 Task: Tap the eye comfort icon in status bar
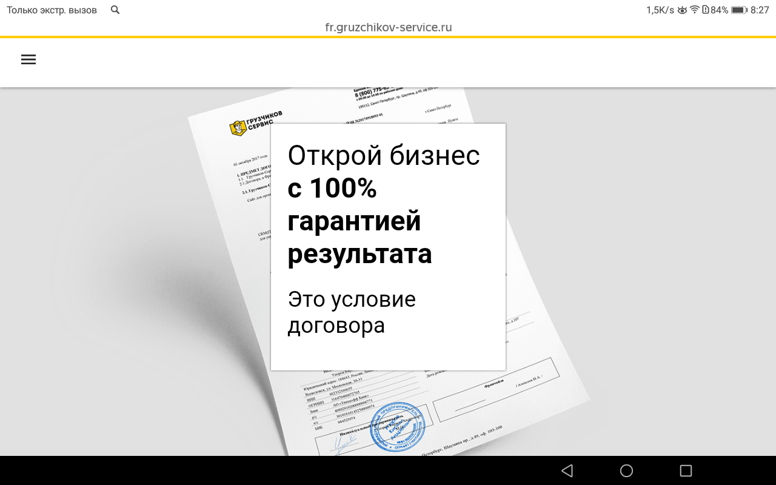[x=682, y=10]
